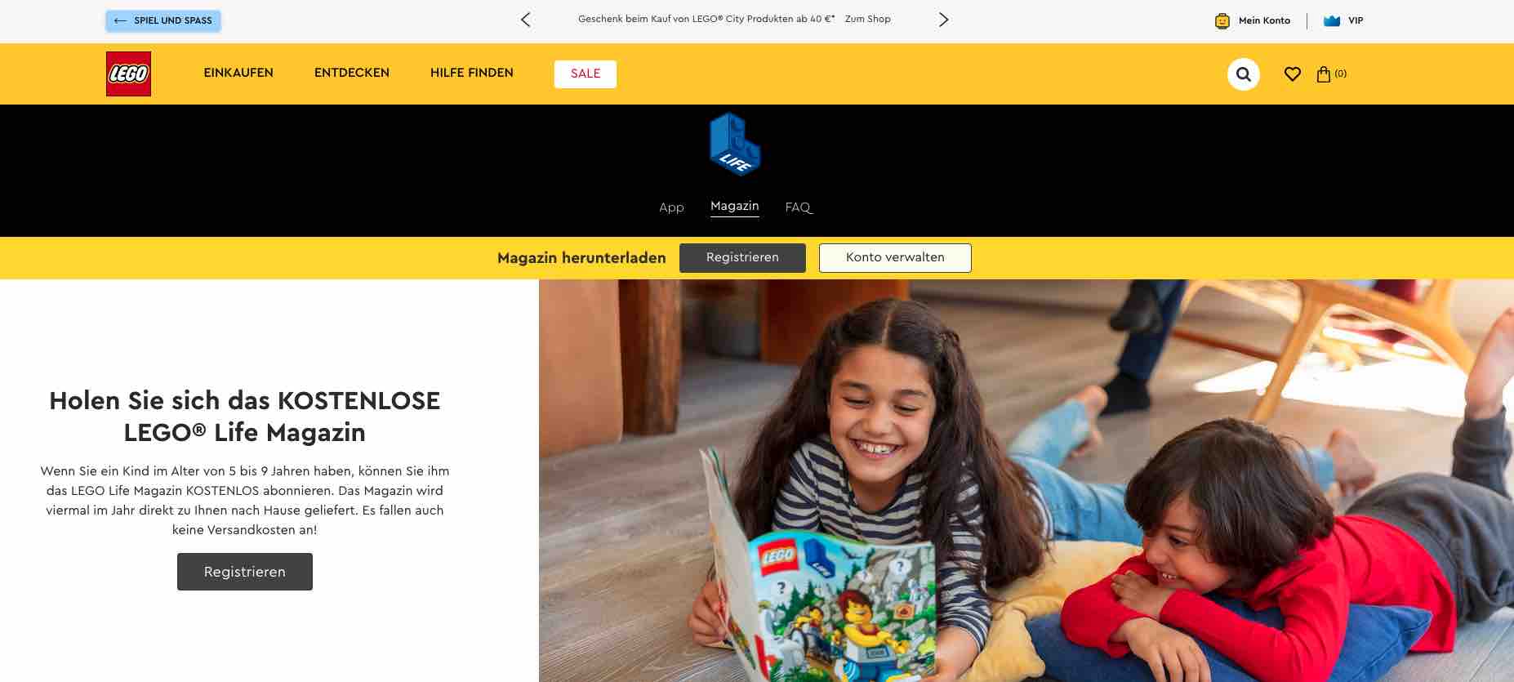The width and height of the screenshot is (1514, 682).
Task: Expand the Einkaufen menu
Action: [238, 73]
